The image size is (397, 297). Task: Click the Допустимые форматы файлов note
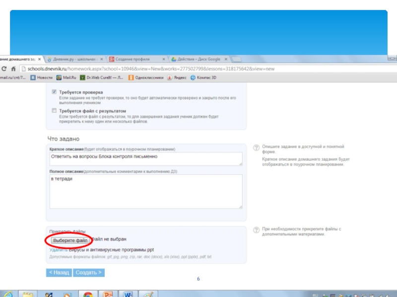click(x=131, y=256)
